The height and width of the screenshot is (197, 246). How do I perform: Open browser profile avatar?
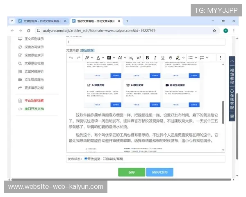(225, 31)
